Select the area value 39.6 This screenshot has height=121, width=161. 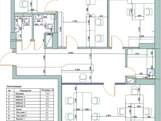tap(47, 106)
